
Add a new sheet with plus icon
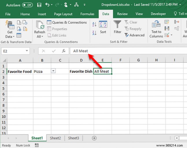pyautogui.click(x=94, y=138)
